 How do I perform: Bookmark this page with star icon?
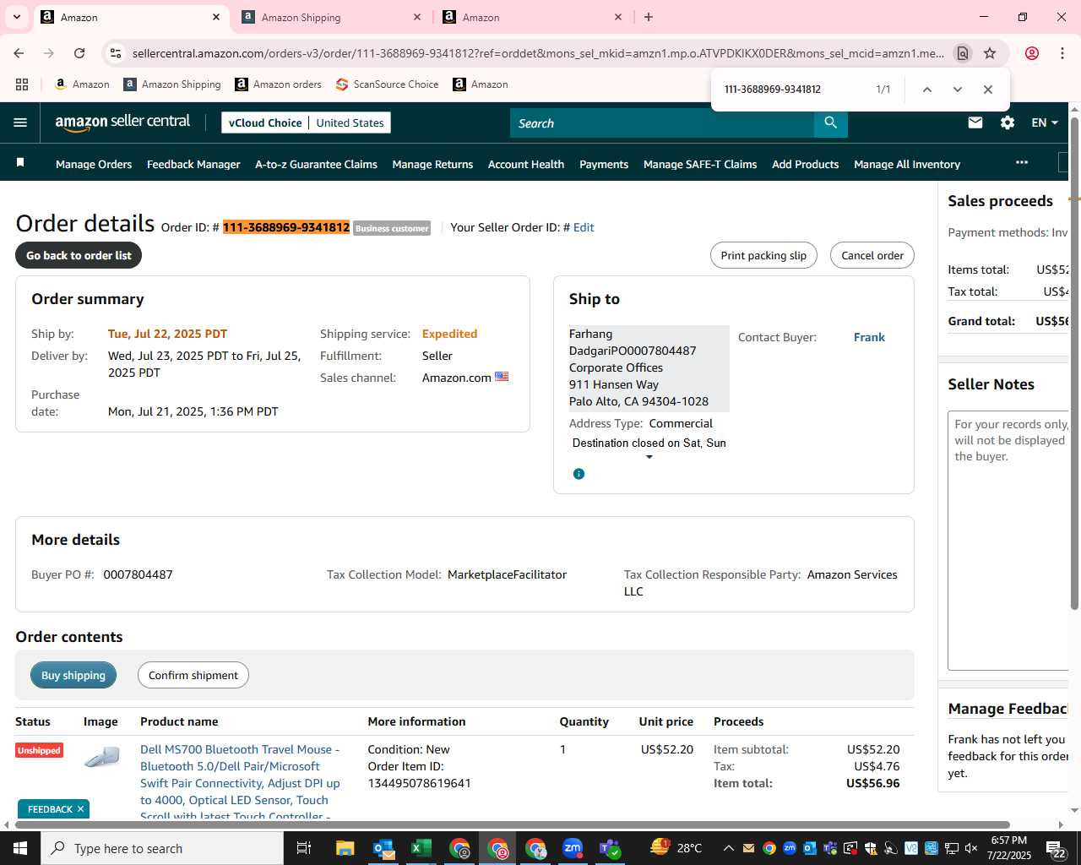[x=990, y=53]
